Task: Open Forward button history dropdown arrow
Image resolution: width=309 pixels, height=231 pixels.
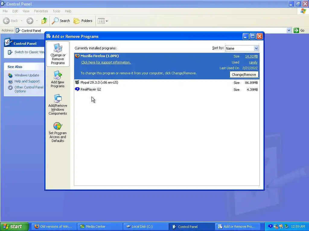Action: (x=37, y=21)
